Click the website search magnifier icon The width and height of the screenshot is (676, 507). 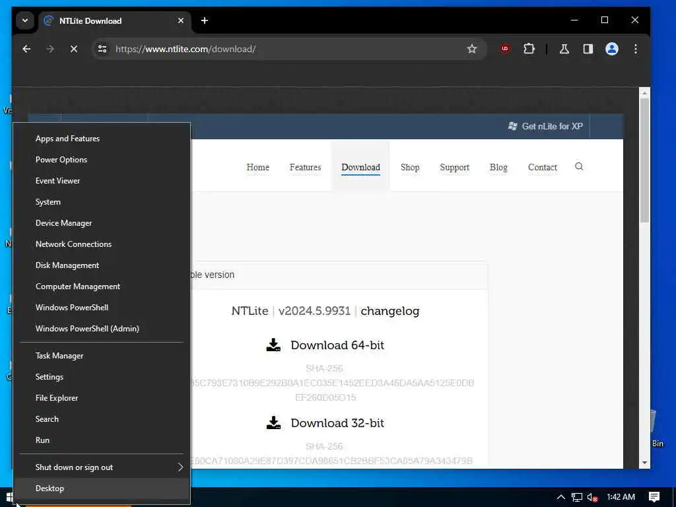579,166
